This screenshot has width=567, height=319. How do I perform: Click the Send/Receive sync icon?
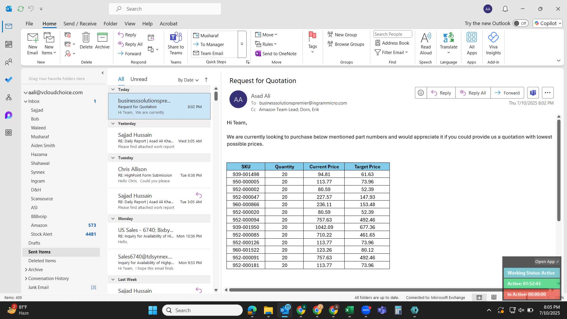[20, 9]
